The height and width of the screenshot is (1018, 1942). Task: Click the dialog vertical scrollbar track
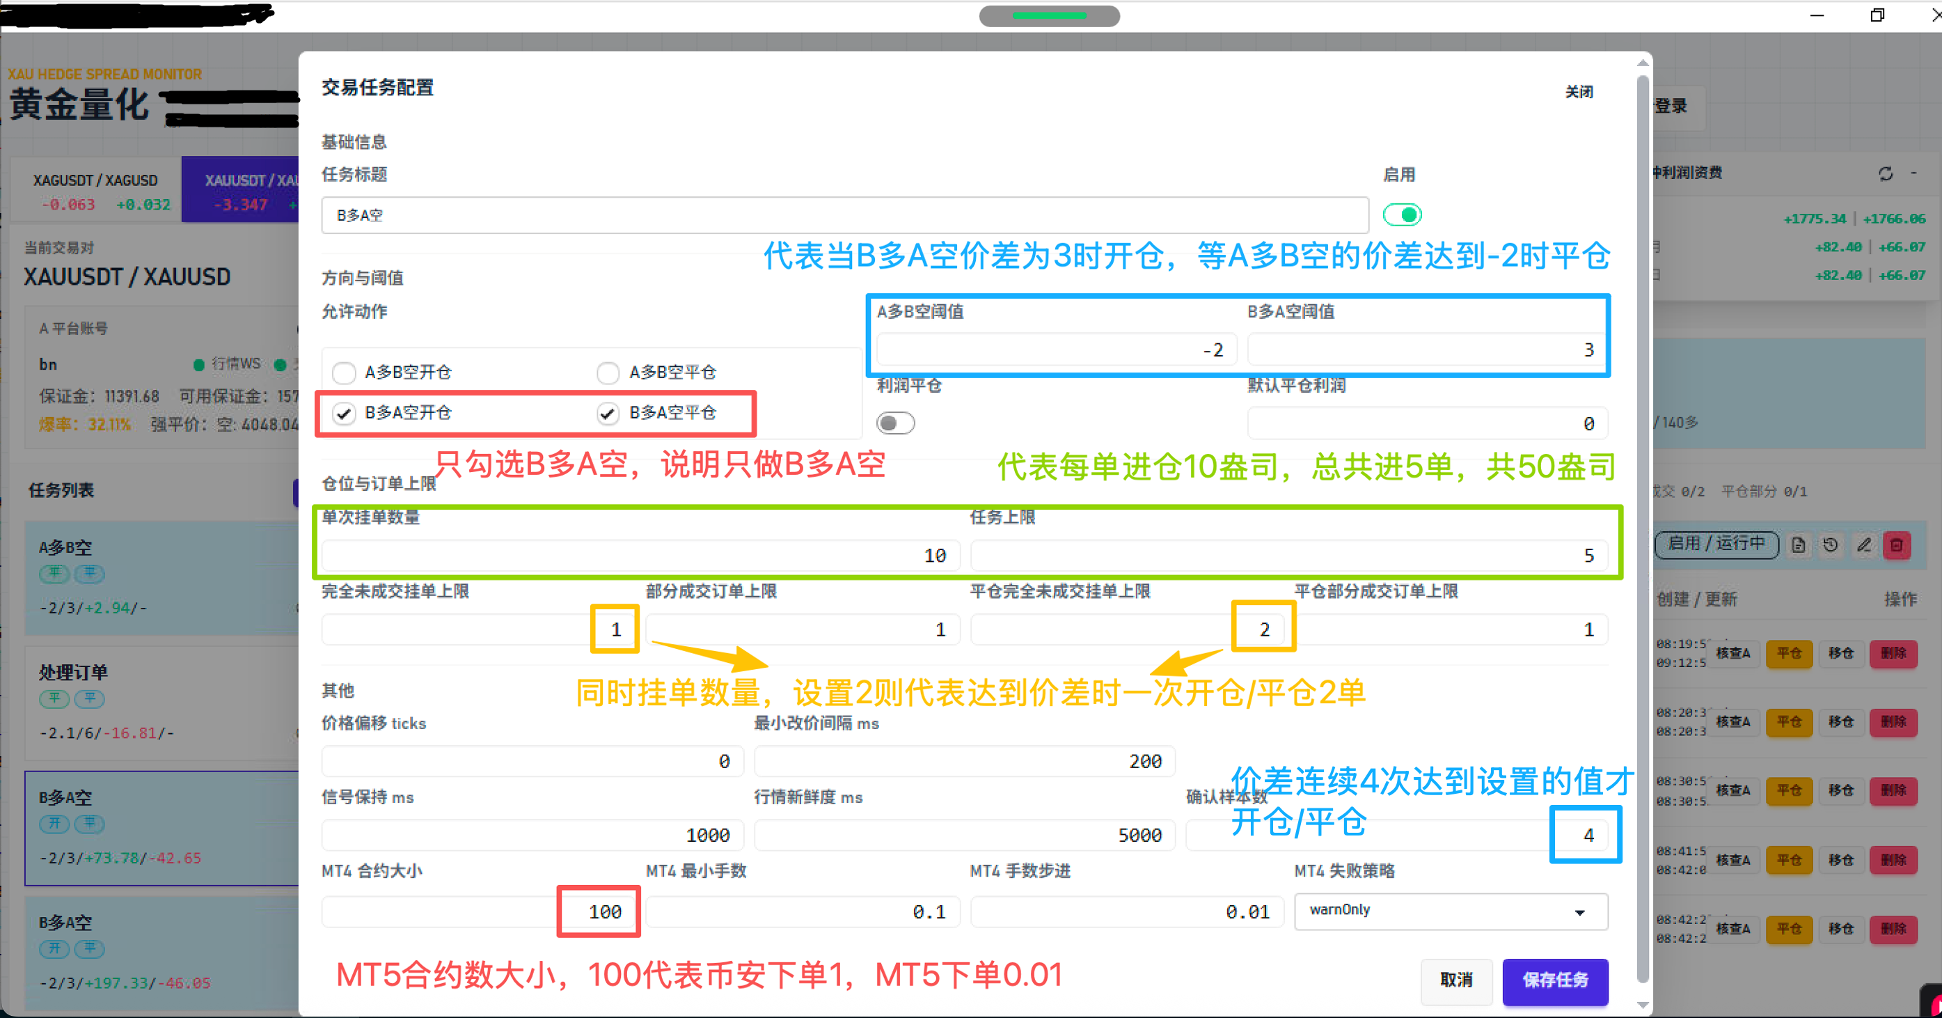pyautogui.click(x=1643, y=528)
